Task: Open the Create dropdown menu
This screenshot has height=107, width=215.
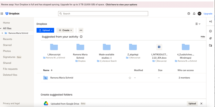Action: pos(65,30)
